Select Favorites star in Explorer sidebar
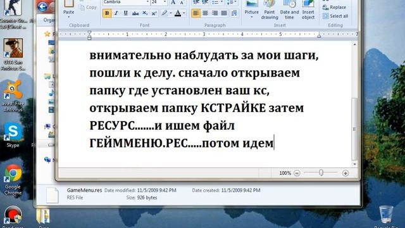 click(x=47, y=34)
